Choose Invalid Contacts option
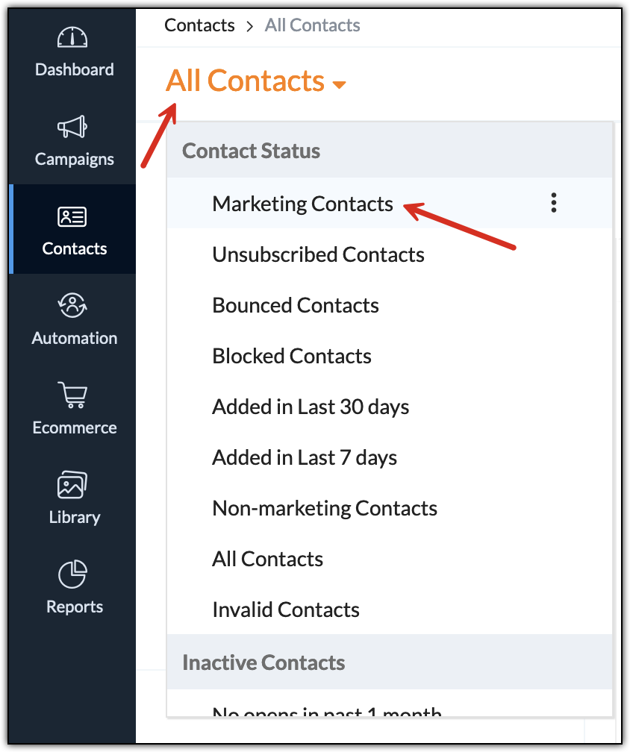The height and width of the screenshot is (752, 630). 286,610
